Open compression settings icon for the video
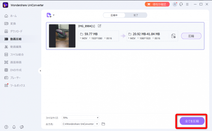 173,36
